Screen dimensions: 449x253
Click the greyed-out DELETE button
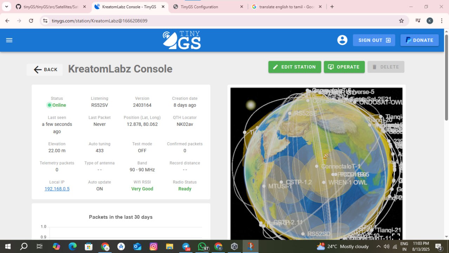click(x=386, y=67)
